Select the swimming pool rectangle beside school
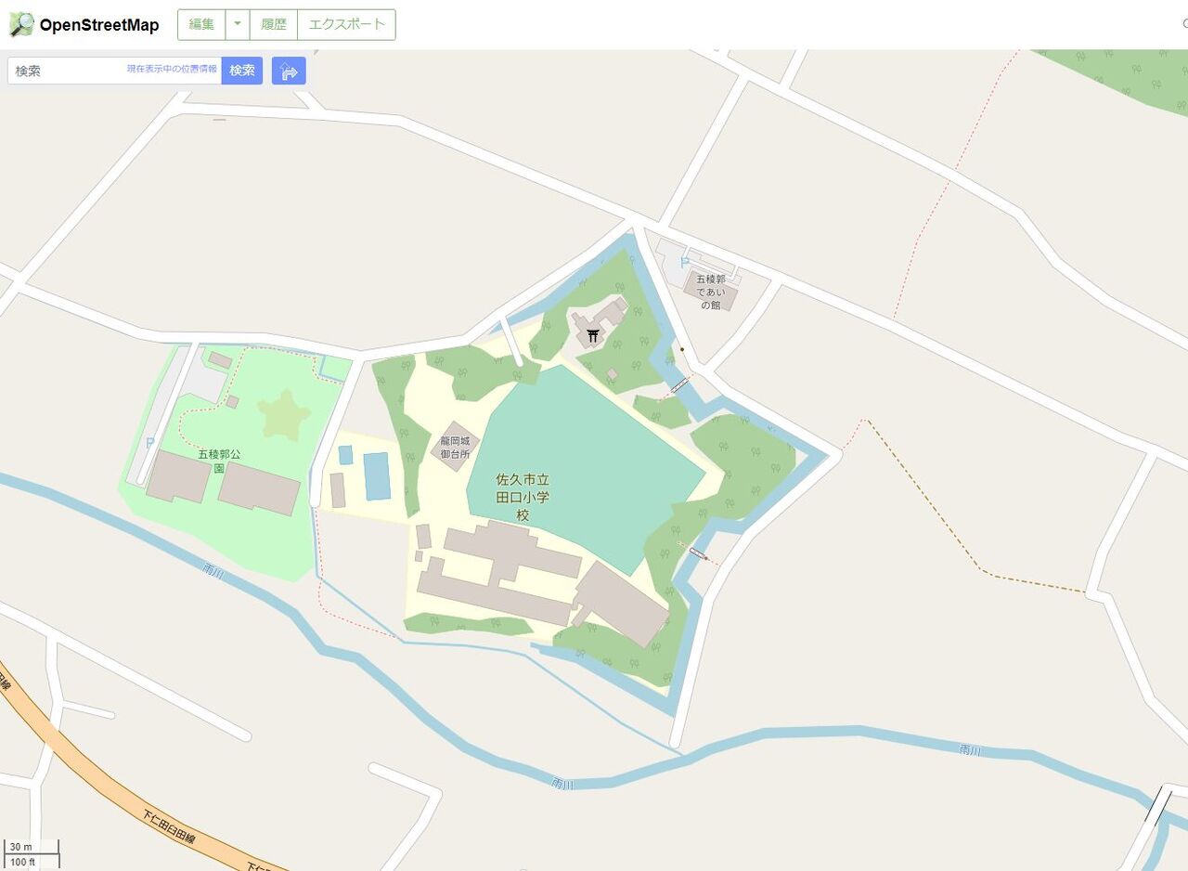The height and width of the screenshot is (871, 1188). (x=377, y=476)
